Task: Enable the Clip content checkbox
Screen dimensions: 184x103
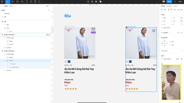Action: coord(162,28)
